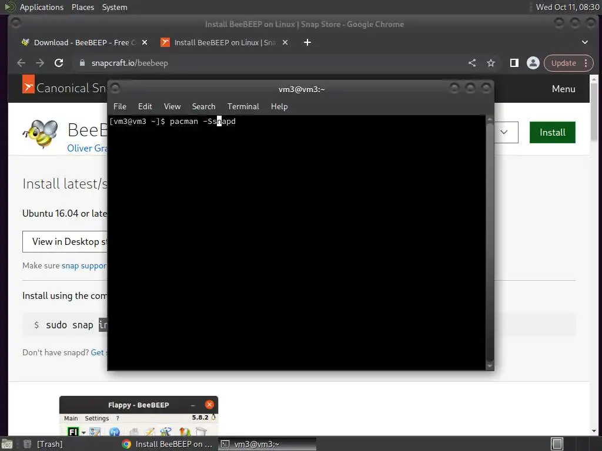
Task: Open the terminal File menu
Action: point(120,107)
